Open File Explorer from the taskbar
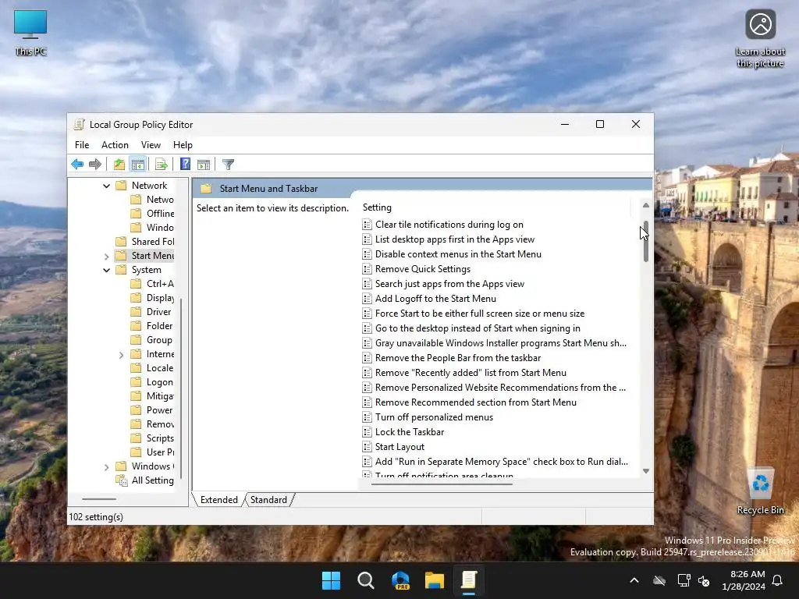 coord(435,580)
